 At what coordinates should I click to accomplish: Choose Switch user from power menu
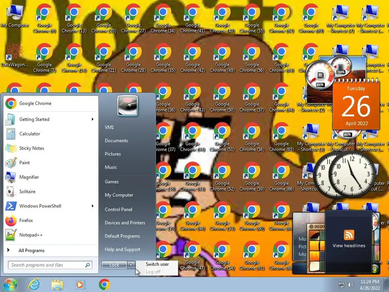tap(157, 264)
